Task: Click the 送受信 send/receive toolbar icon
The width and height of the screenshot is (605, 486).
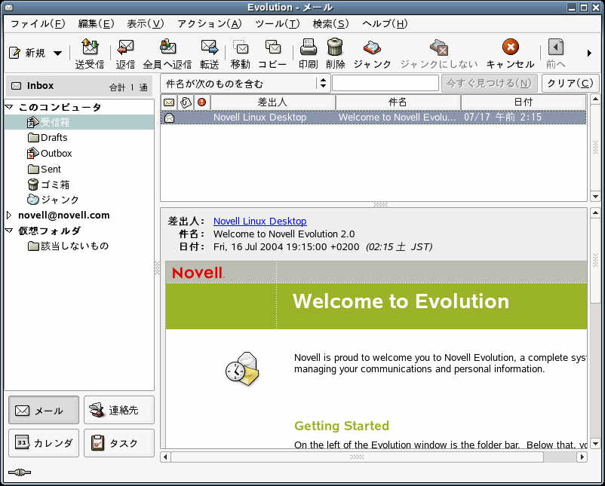Action: click(90, 47)
